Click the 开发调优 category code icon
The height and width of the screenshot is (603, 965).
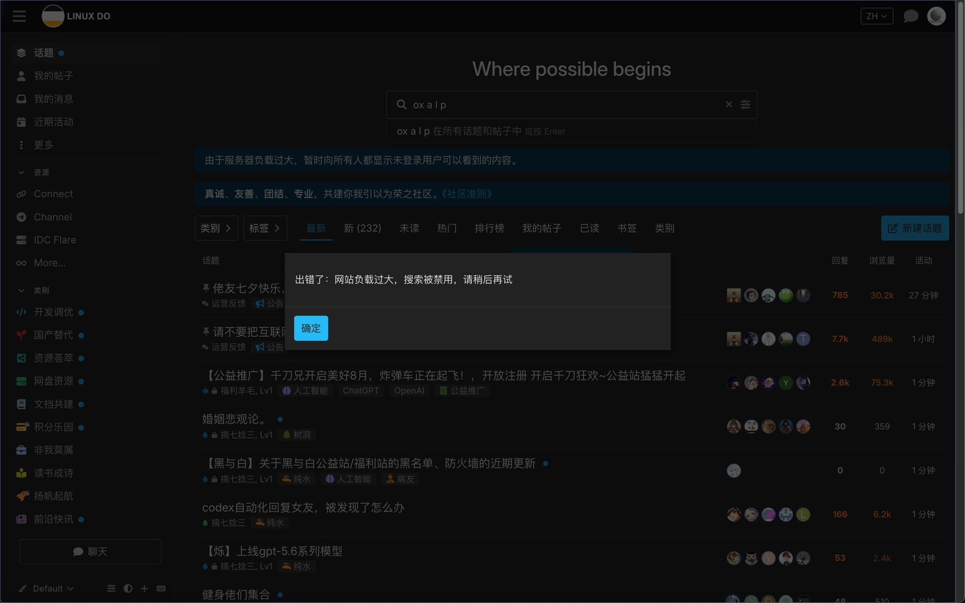[x=21, y=312]
